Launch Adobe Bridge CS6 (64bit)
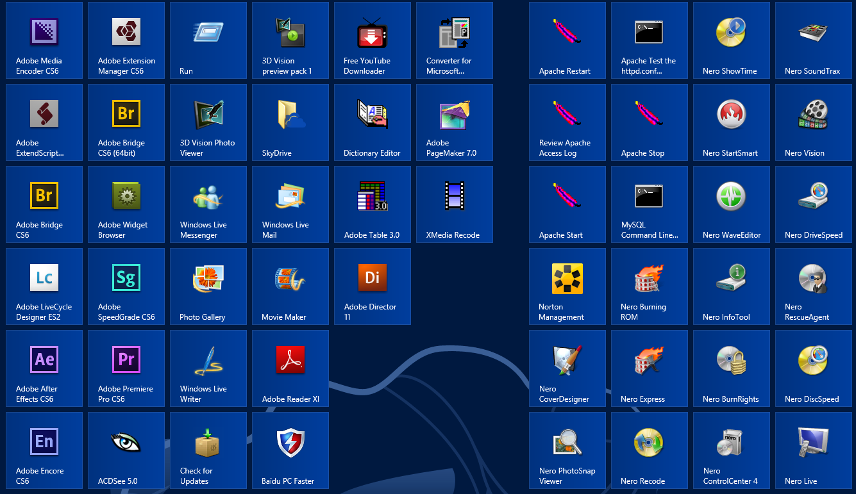Viewport: 856px width, 494px height. point(126,122)
